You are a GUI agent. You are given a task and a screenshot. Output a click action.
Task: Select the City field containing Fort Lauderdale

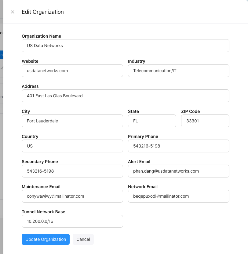point(72,121)
